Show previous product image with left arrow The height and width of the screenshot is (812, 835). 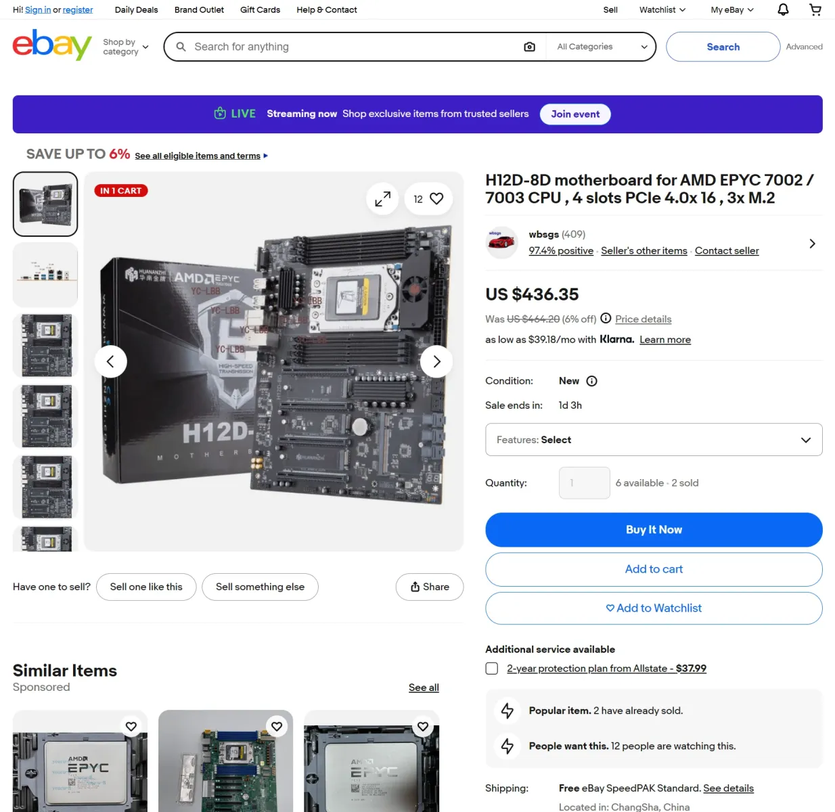point(110,362)
